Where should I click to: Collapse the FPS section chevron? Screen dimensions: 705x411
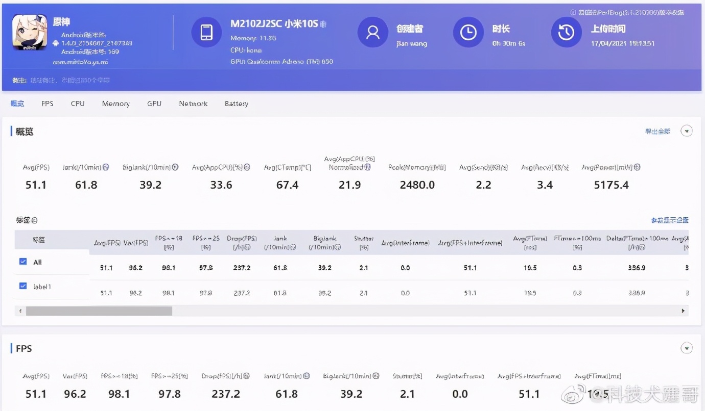(687, 347)
